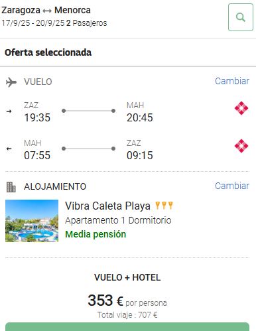Change the selected flight with Cambiar

coord(232,81)
